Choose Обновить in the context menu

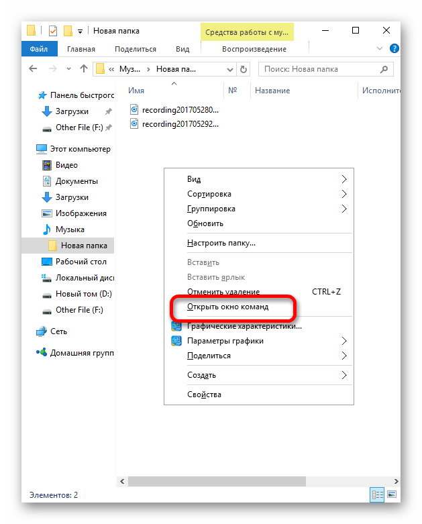coord(258,223)
